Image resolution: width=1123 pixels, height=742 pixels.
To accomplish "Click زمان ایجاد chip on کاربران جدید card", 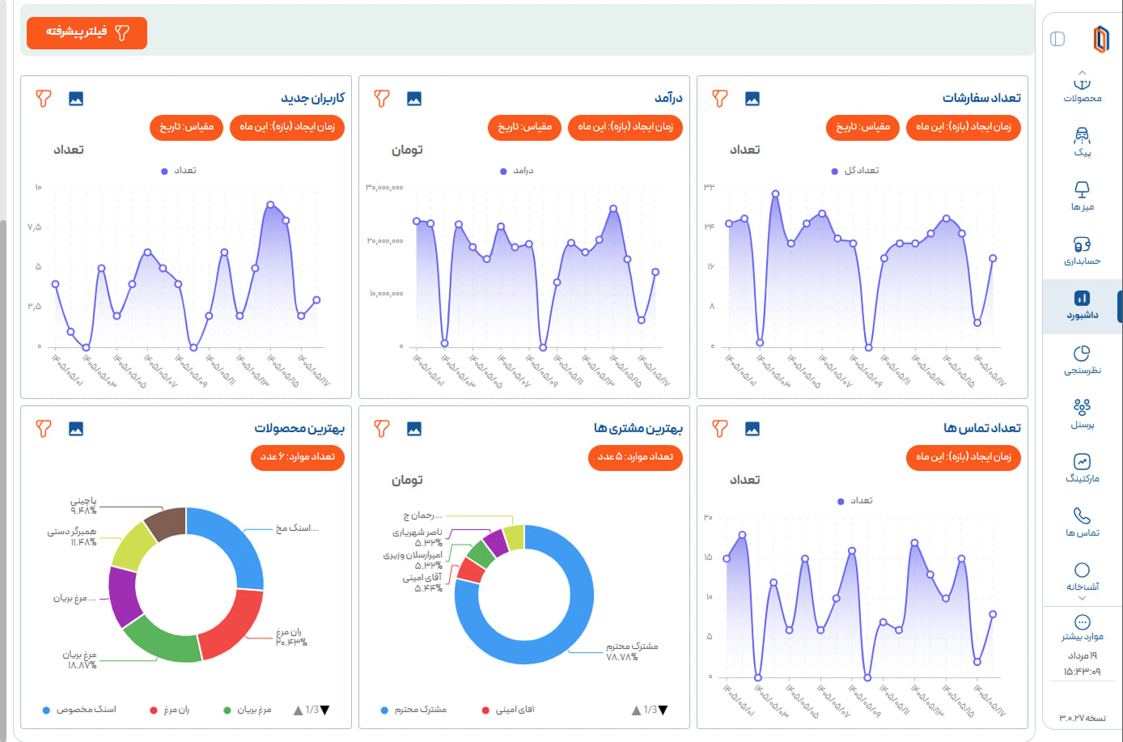I will [287, 127].
